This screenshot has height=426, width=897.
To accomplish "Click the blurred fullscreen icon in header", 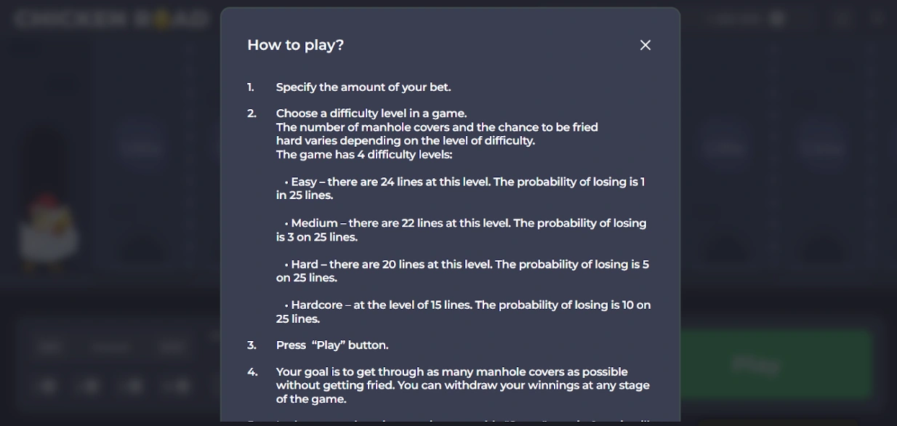I will tap(842, 19).
